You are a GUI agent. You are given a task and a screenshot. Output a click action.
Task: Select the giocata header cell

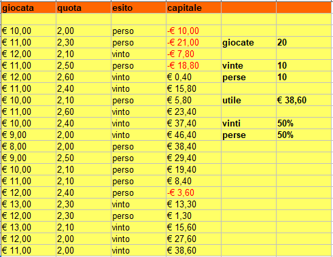29,7
